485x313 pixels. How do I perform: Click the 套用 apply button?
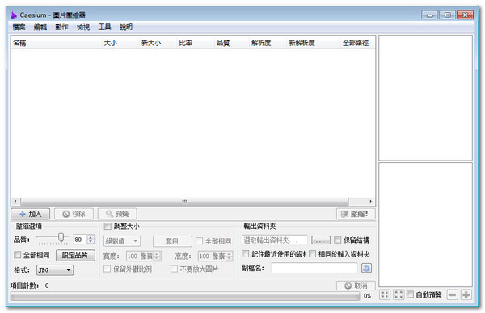pos(172,241)
